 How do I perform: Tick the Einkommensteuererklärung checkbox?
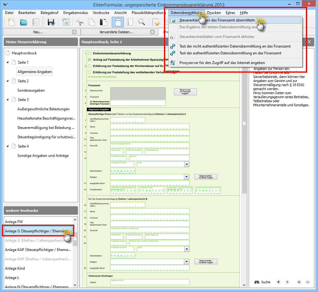90,53
